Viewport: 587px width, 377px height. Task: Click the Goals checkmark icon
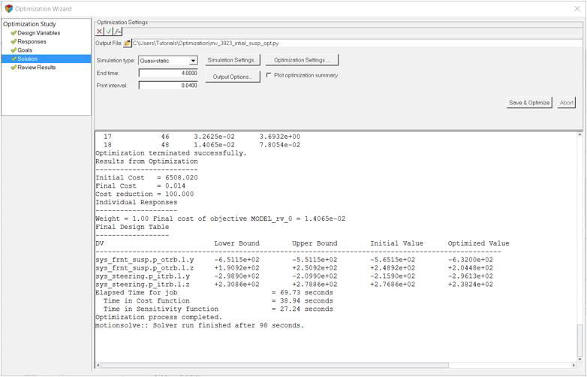pos(14,50)
